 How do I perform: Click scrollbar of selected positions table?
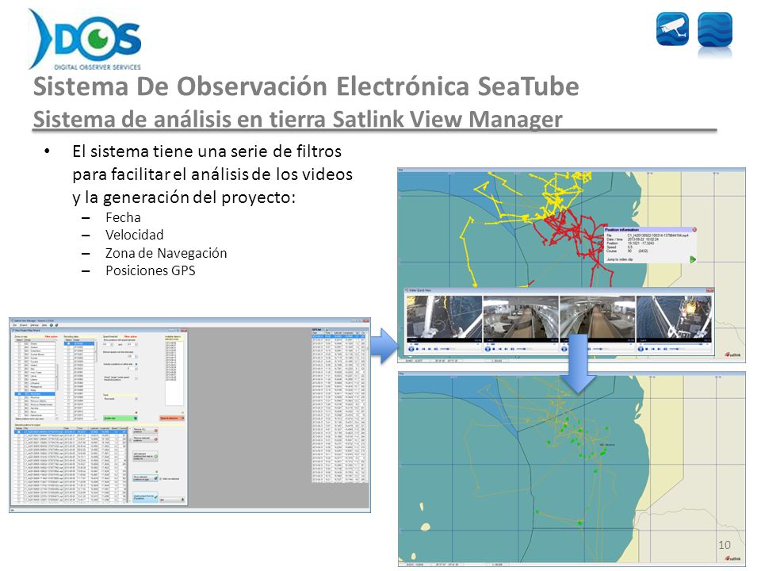[x=130, y=465]
